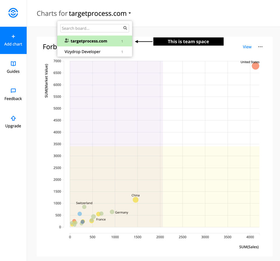Click the Add chart plus icon

13,36
